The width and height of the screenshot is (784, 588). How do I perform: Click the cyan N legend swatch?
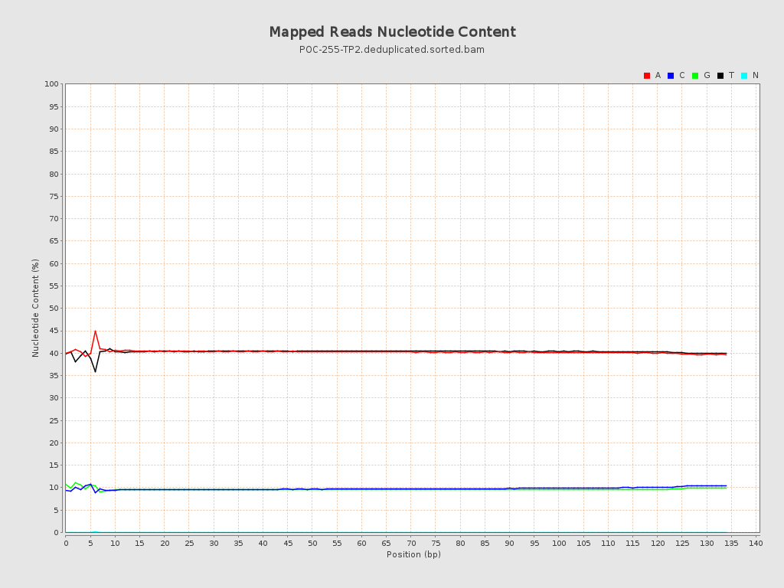pos(744,76)
